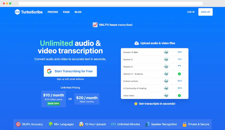The width and height of the screenshot is (225, 130).
Task: Click the silhouette icon for Speaker Recognition
Action: (x=147, y=124)
